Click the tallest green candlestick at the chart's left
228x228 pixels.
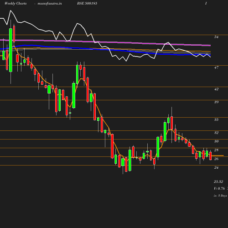(10, 50)
